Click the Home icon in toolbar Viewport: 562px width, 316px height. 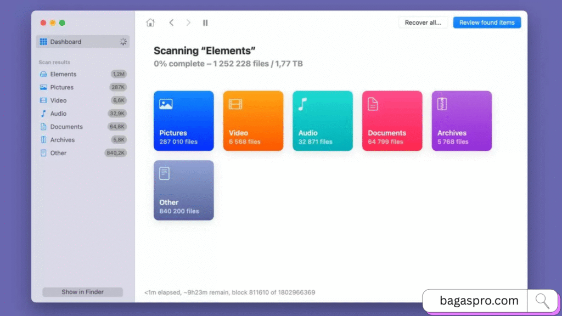pyautogui.click(x=150, y=22)
